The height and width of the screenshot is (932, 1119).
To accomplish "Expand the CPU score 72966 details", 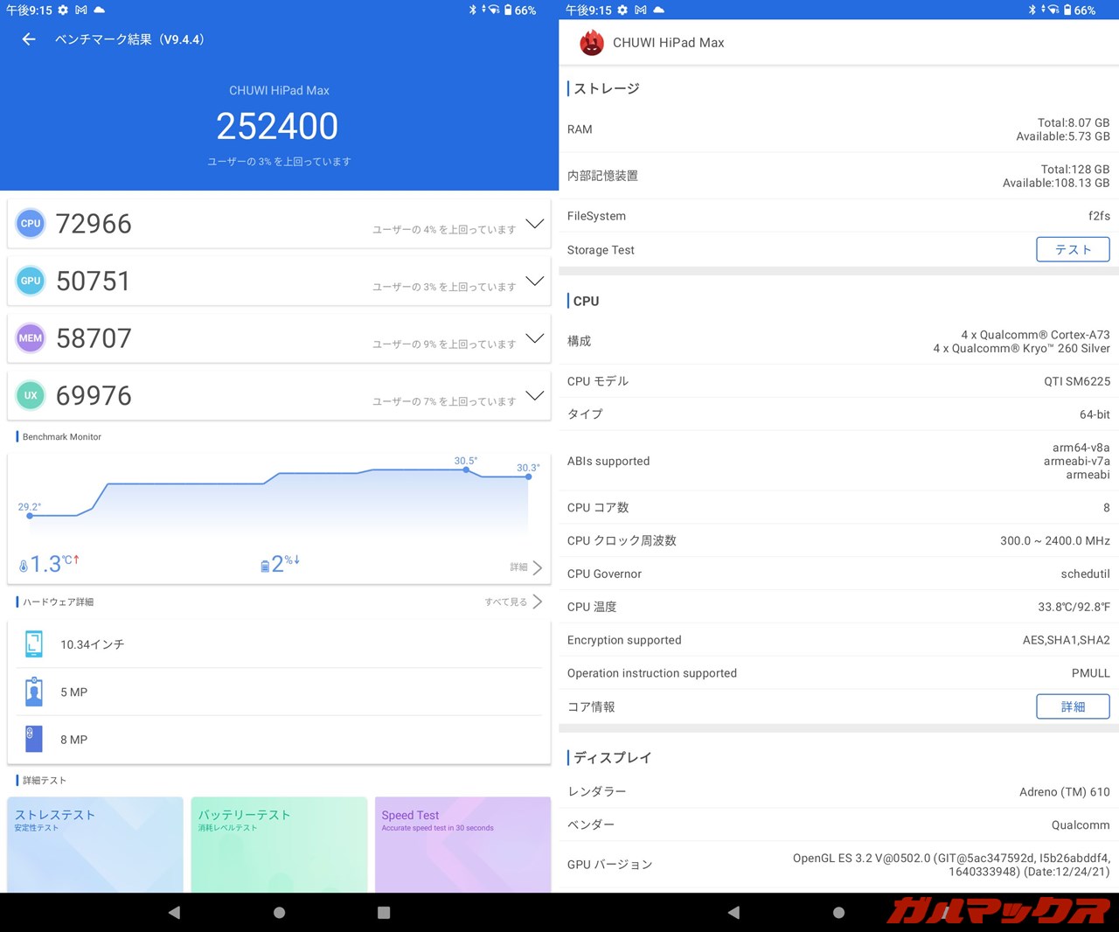I will coord(534,224).
